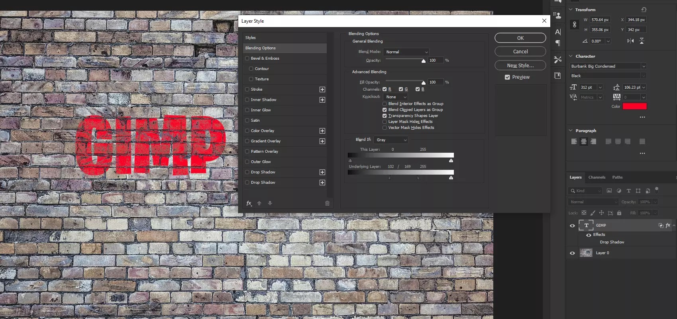The height and width of the screenshot is (319, 677).
Task: Select left align text icon
Action: [x=574, y=142]
